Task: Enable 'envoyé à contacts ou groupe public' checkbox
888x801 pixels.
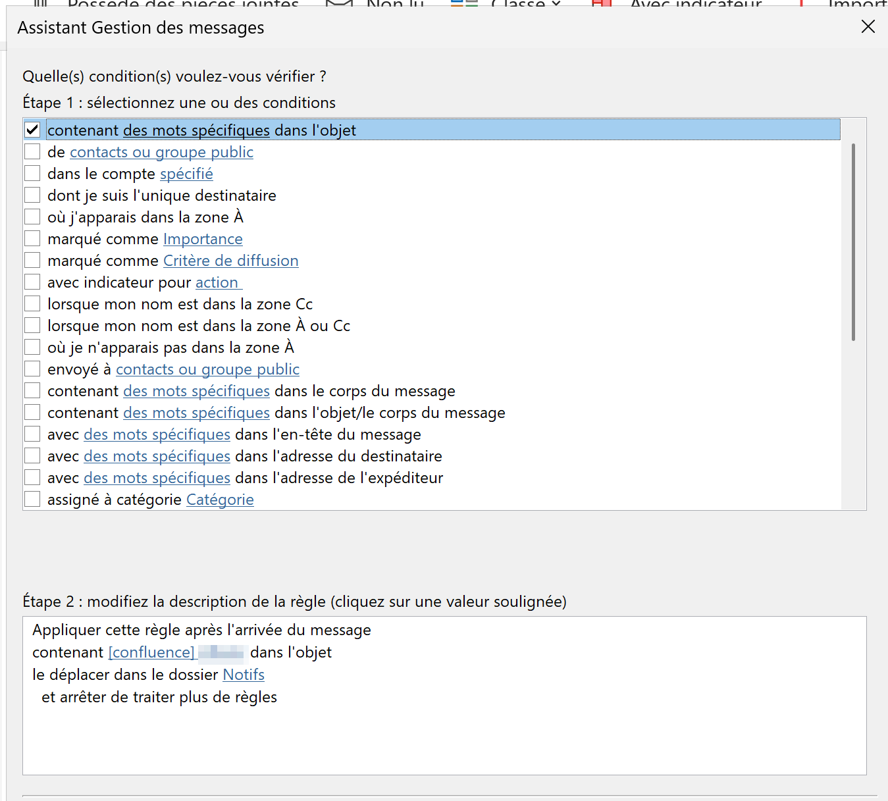Action: pyautogui.click(x=32, y=369)
